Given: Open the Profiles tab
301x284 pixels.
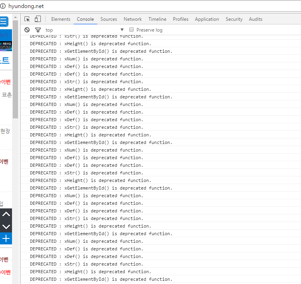Looking at the screenshot, I should click(181, 19).
